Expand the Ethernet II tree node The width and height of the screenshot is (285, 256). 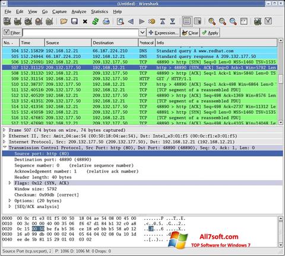(4, 136)
